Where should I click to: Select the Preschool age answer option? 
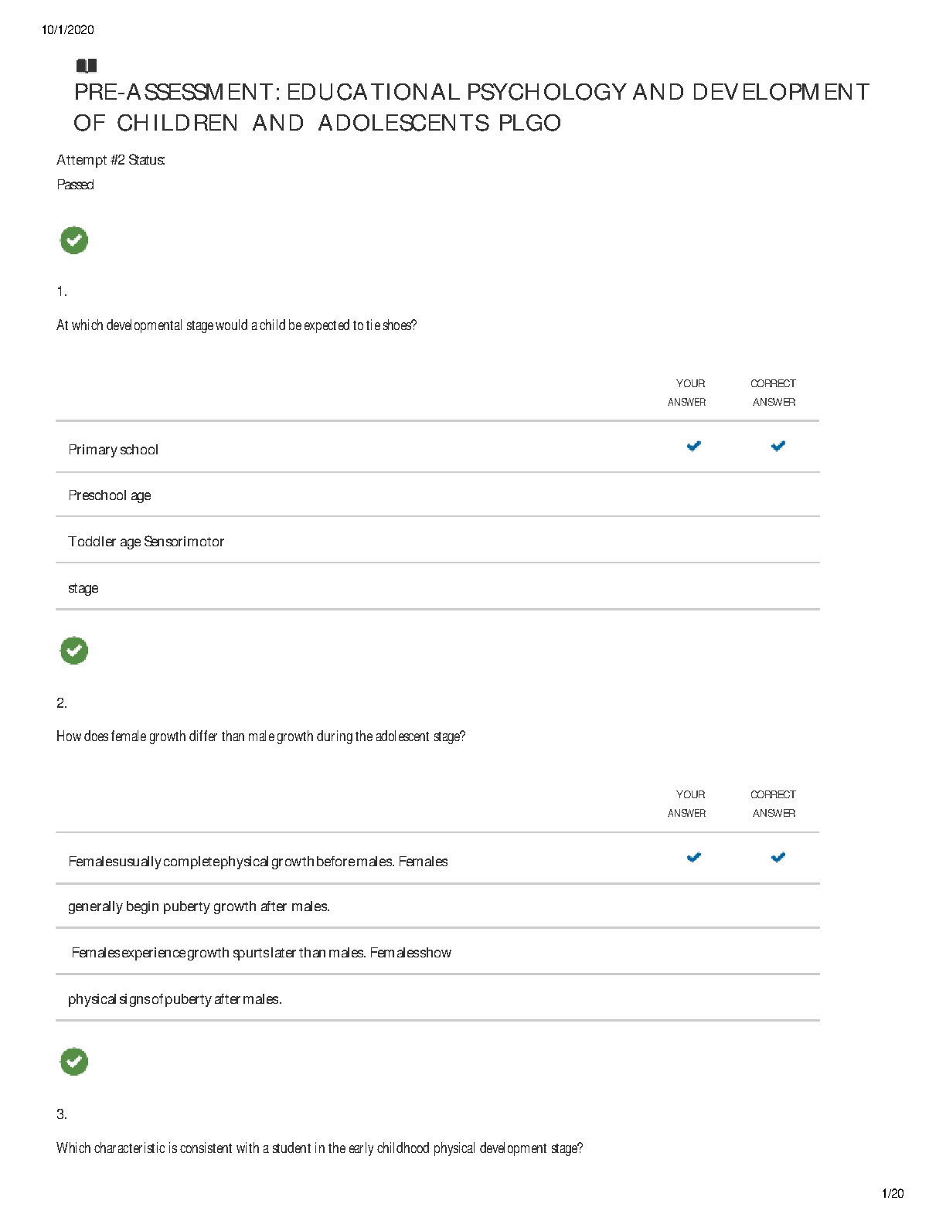click(110, 495)
